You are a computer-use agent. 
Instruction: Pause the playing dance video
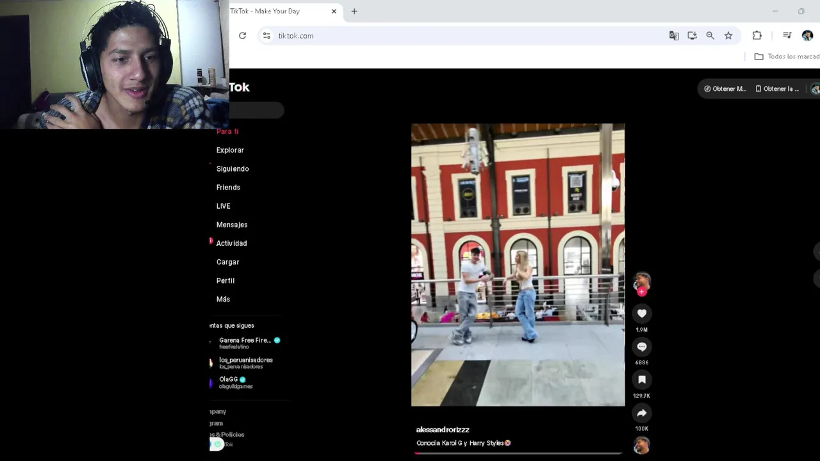518,265
